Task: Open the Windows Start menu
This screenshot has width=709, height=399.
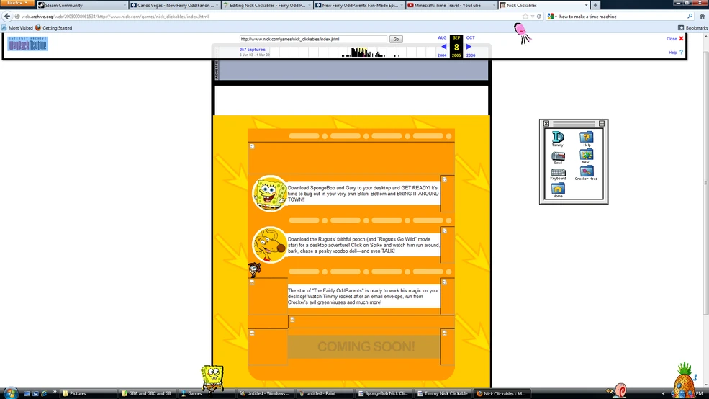Action: coord(10,393)
